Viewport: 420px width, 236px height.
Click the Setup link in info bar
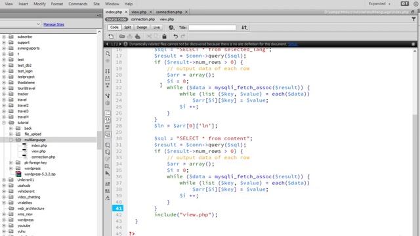tap(293, 44)
